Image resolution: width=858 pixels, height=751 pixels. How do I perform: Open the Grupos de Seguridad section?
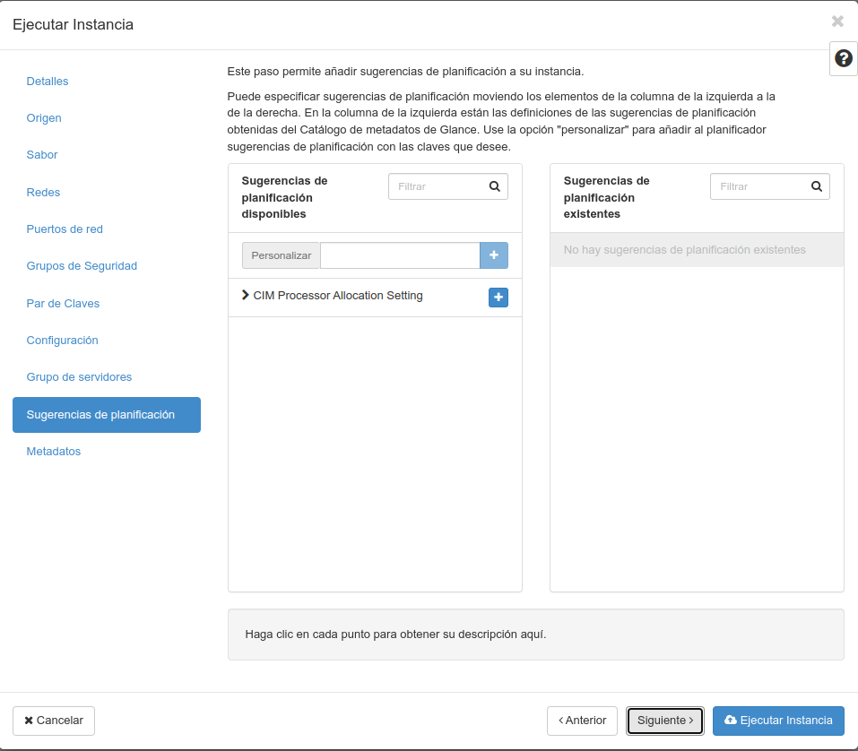(81, 265)
